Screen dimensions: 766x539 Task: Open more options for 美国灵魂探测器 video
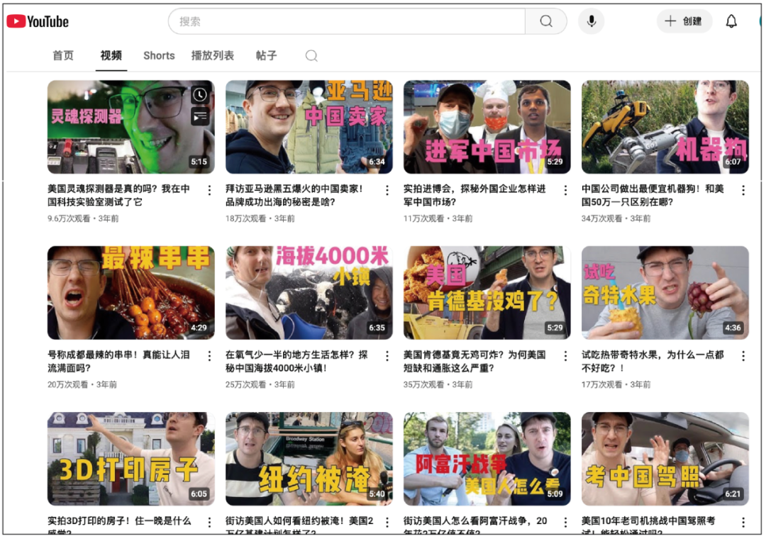click(x=209, y=190)
